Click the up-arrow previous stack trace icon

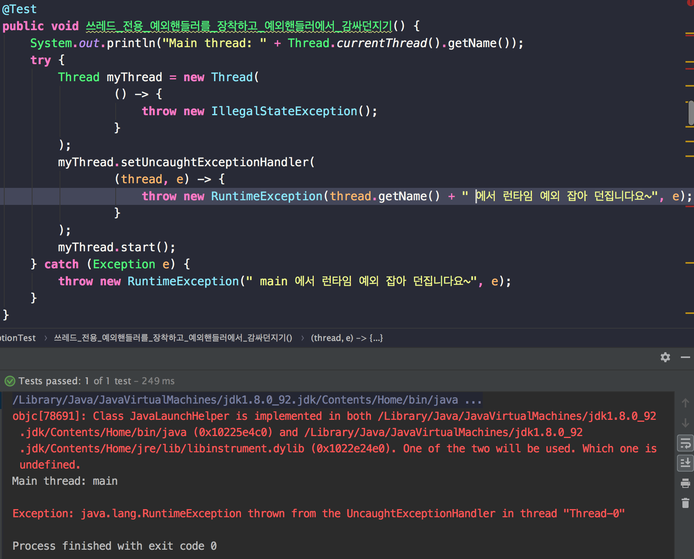click(x=685, y=402)
